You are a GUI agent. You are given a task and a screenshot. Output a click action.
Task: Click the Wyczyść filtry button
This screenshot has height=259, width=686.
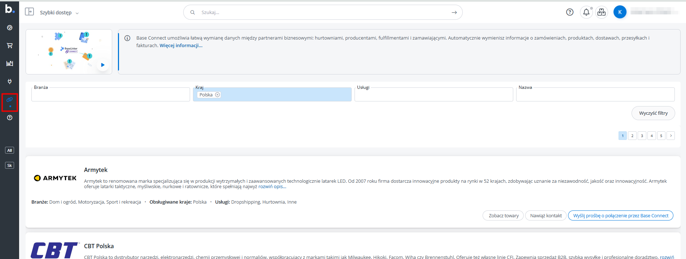click(x=653, y=113)
